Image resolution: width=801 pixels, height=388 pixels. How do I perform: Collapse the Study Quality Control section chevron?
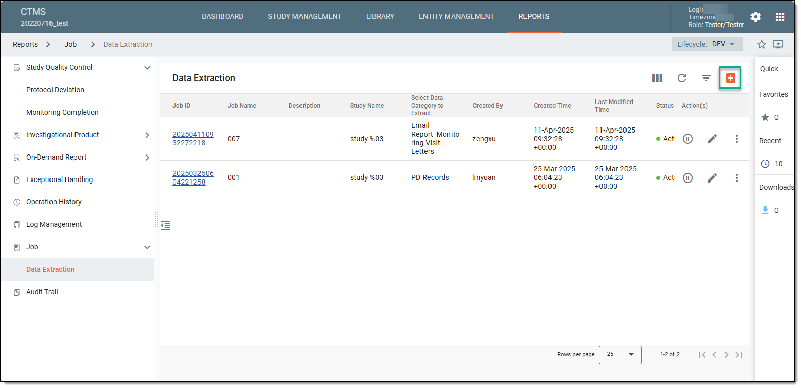pyautogui.click(x=147, y=68)
